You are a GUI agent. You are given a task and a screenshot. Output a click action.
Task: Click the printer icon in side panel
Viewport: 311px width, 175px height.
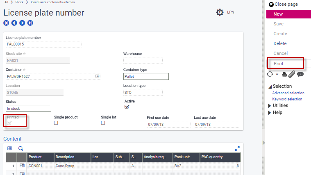click(284, 74)
